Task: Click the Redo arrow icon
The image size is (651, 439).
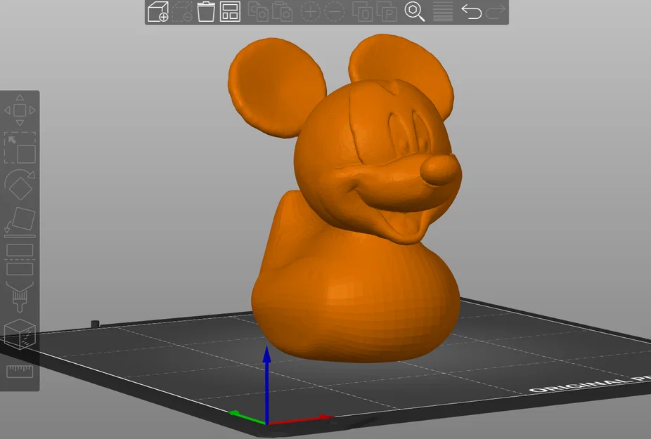Action: pyautogui.click(x=496, y=12)
